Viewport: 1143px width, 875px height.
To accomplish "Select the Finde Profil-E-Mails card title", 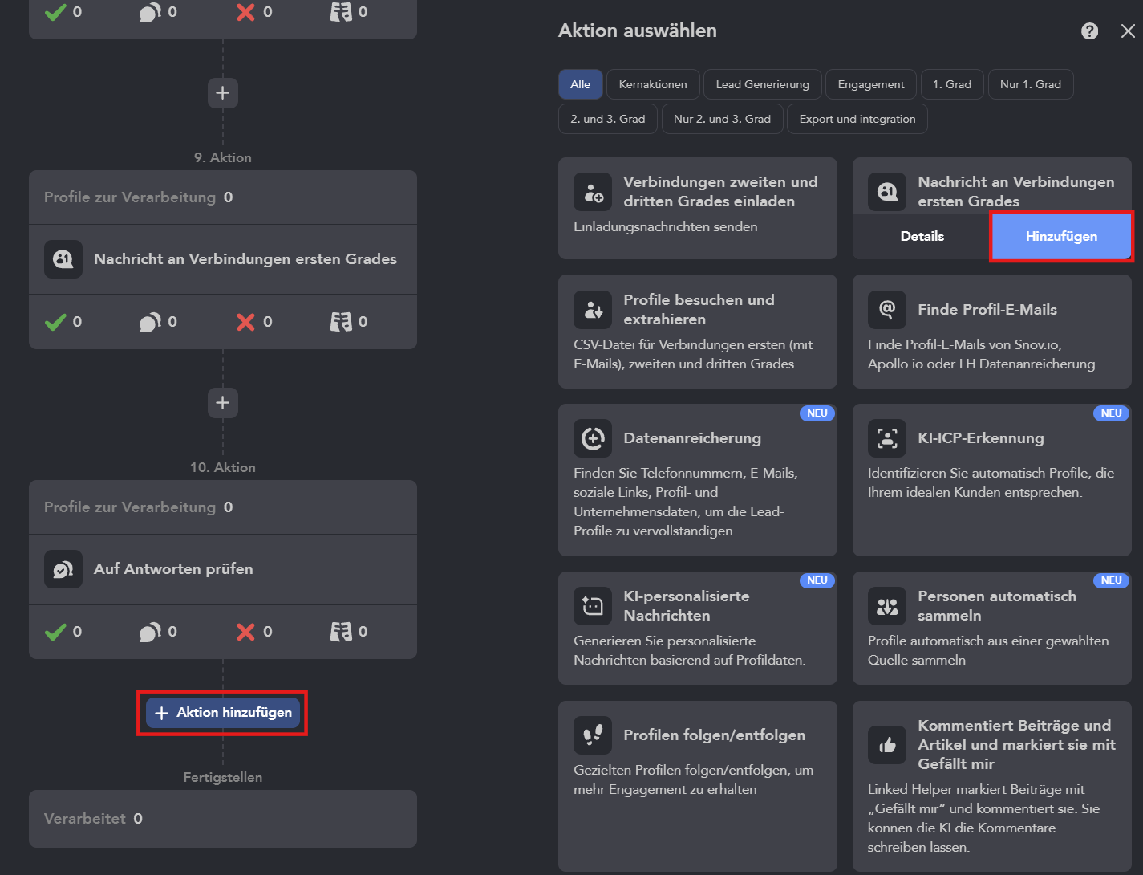I will [987, 310].
